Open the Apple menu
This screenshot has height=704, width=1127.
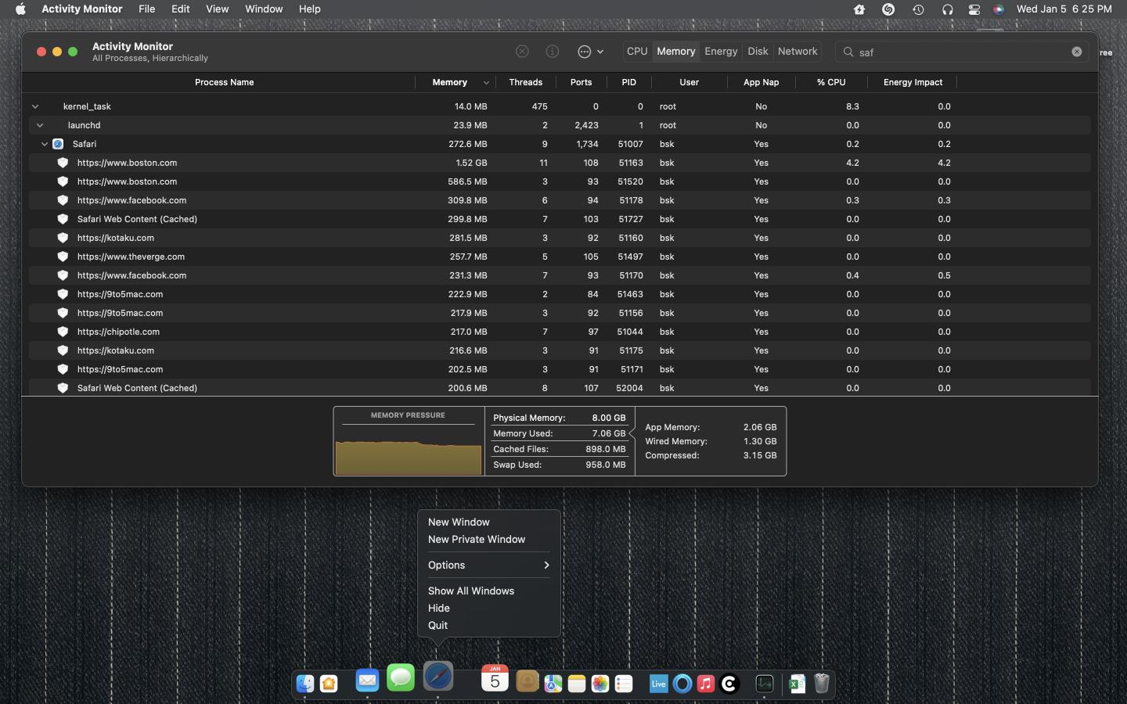(x=20, y=9)
